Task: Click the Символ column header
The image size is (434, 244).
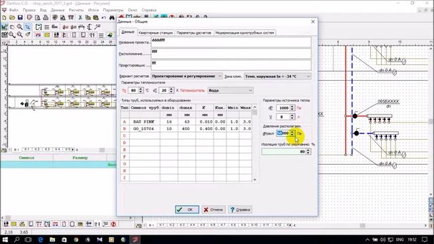Action: [26, 158]
